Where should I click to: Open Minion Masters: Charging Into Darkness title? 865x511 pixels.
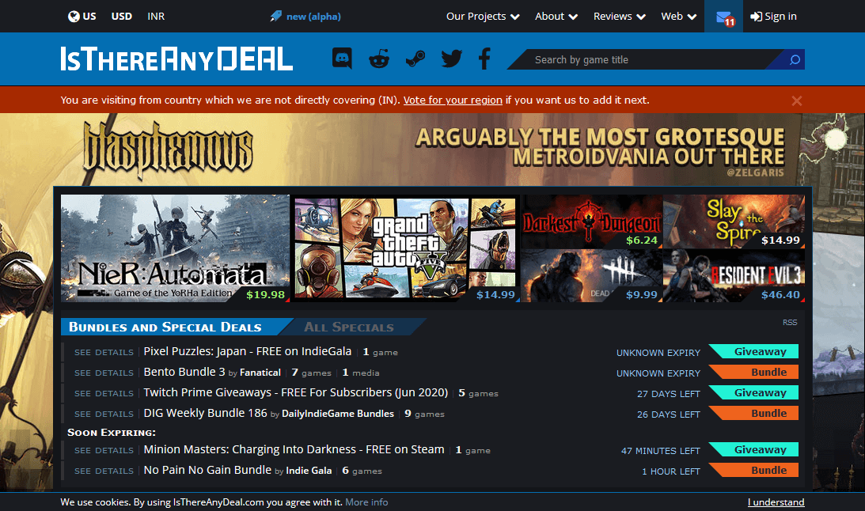click(x=294, y=449)
